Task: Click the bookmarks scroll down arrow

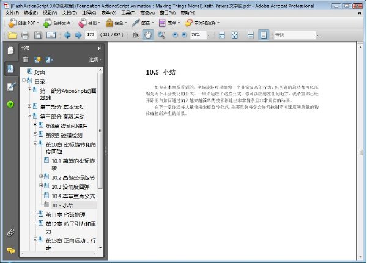Action: [x=100, y=248]
